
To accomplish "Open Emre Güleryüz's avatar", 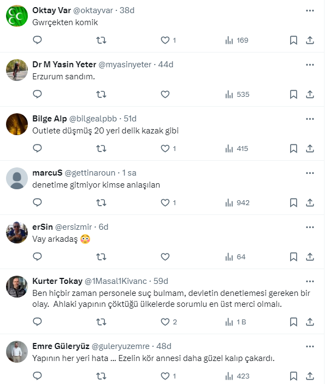I will [17, 352].
